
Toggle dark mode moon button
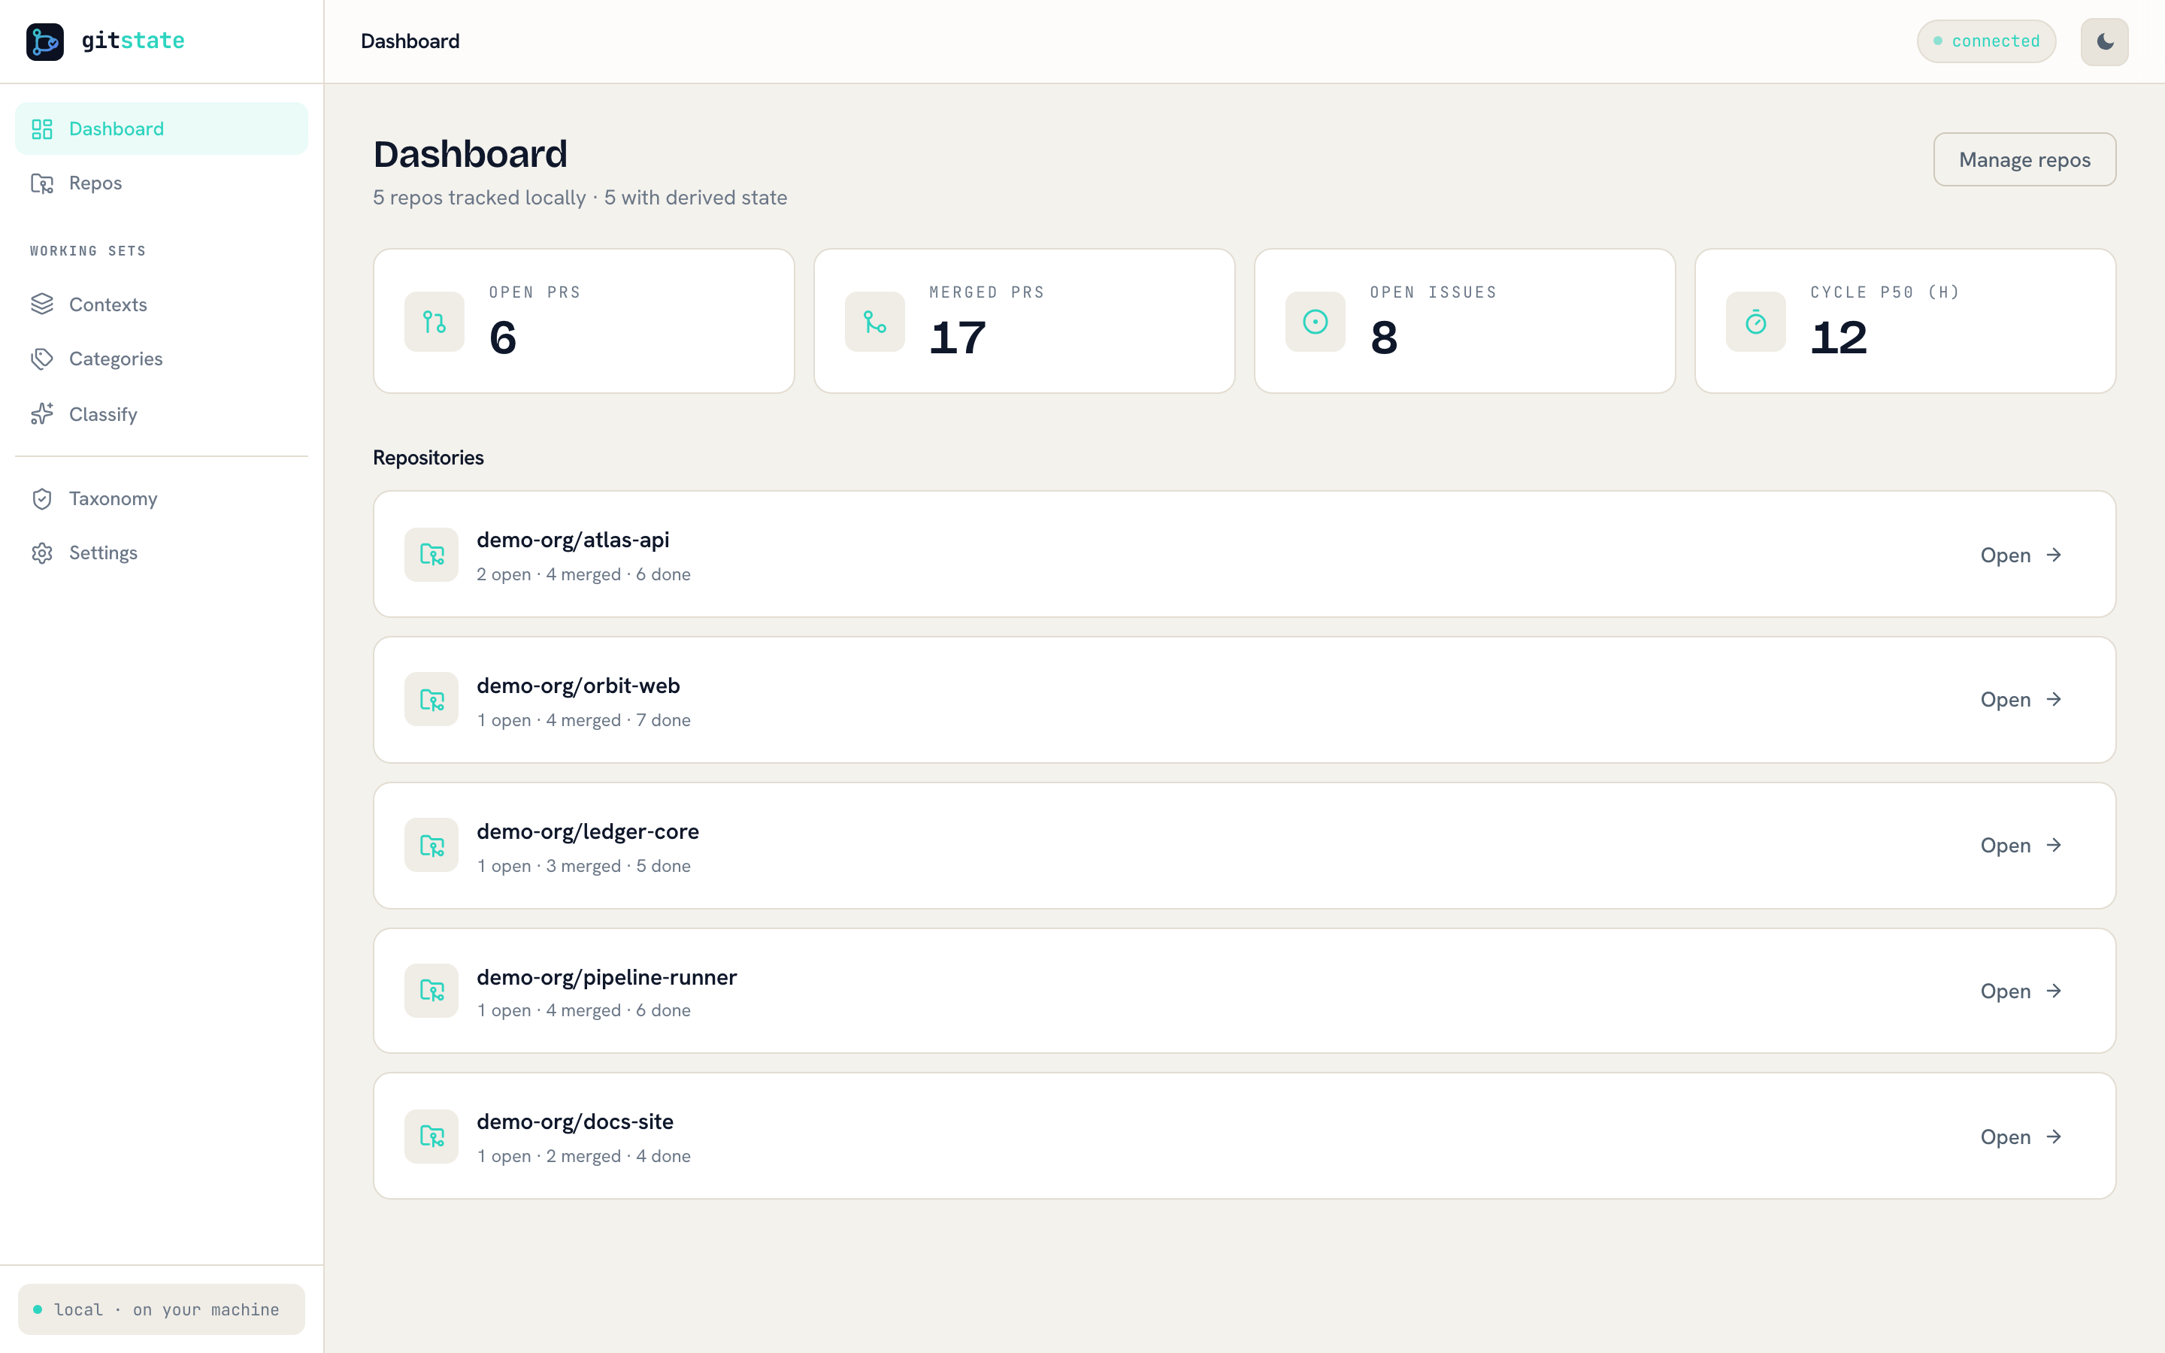2104,41
